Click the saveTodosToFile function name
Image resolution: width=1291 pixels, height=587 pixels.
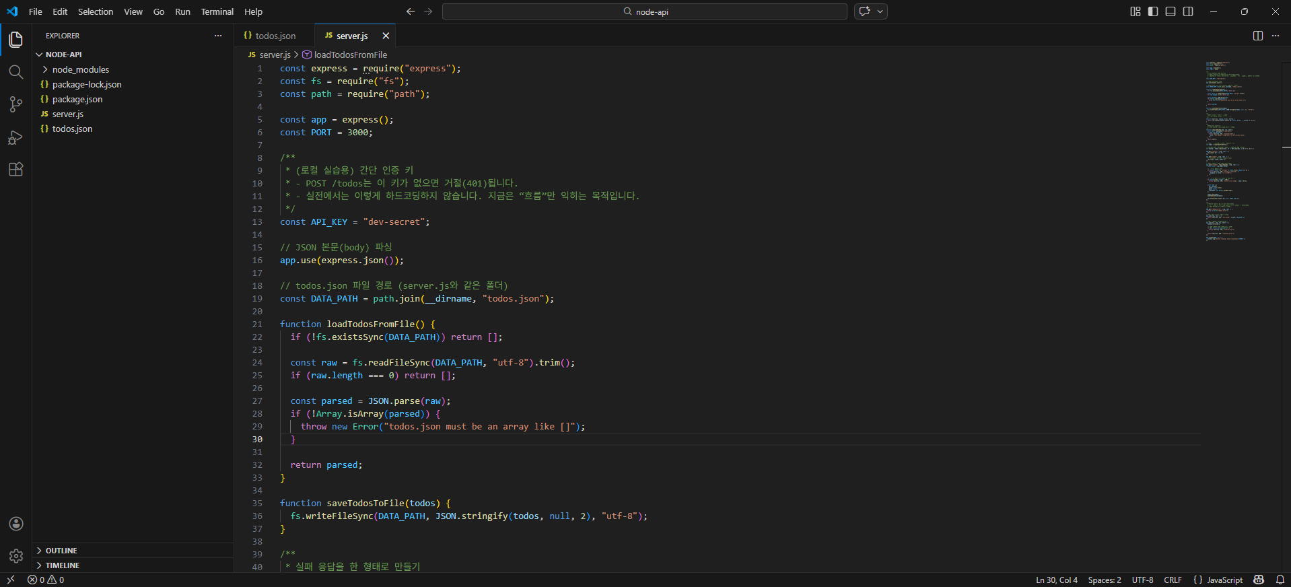point(365,503)
